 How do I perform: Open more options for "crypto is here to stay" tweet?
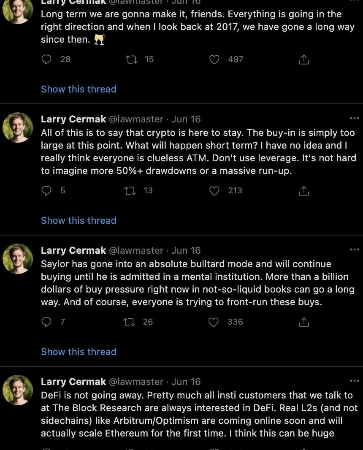point(354,119)
